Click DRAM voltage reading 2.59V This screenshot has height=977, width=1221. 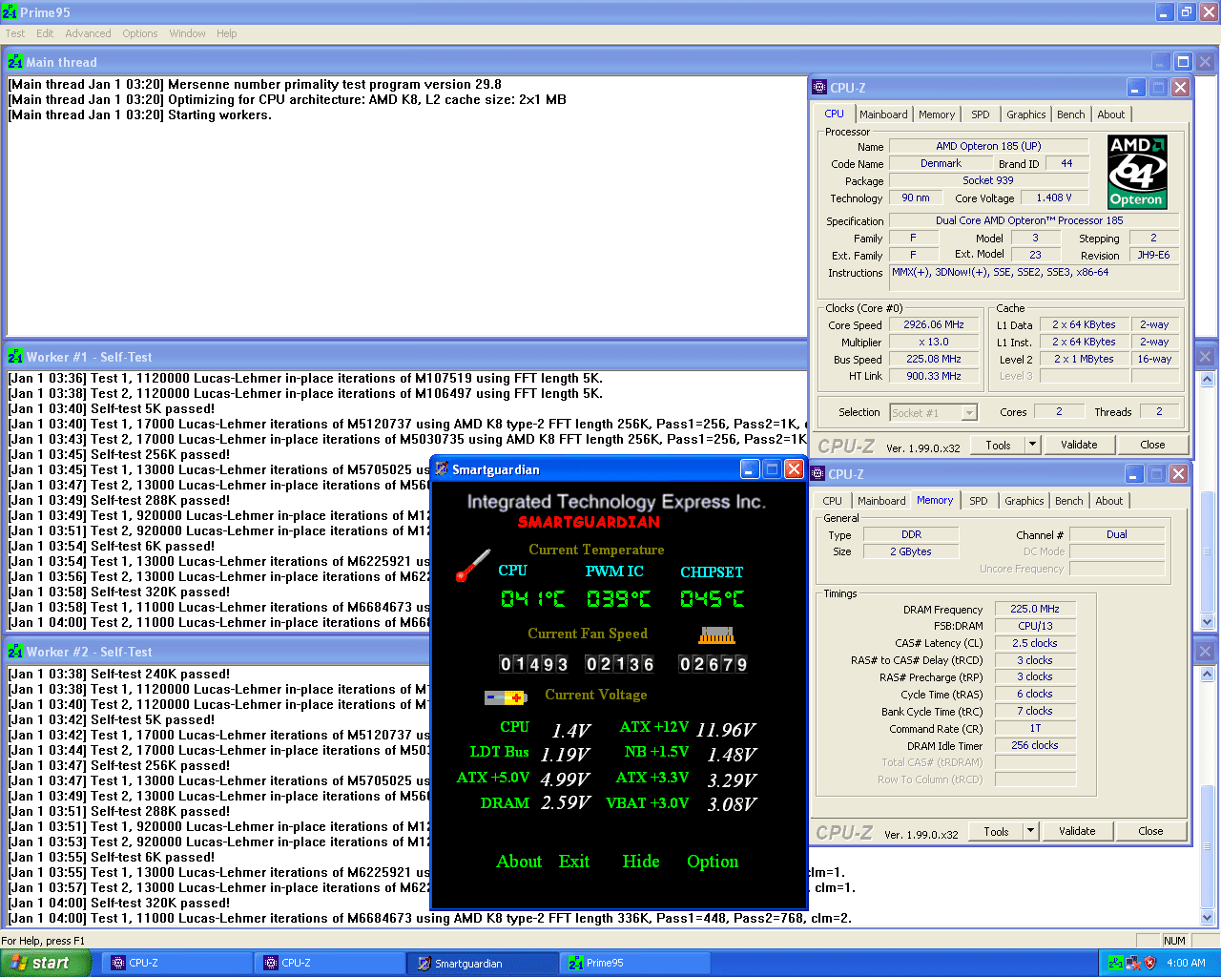point(566,803)
